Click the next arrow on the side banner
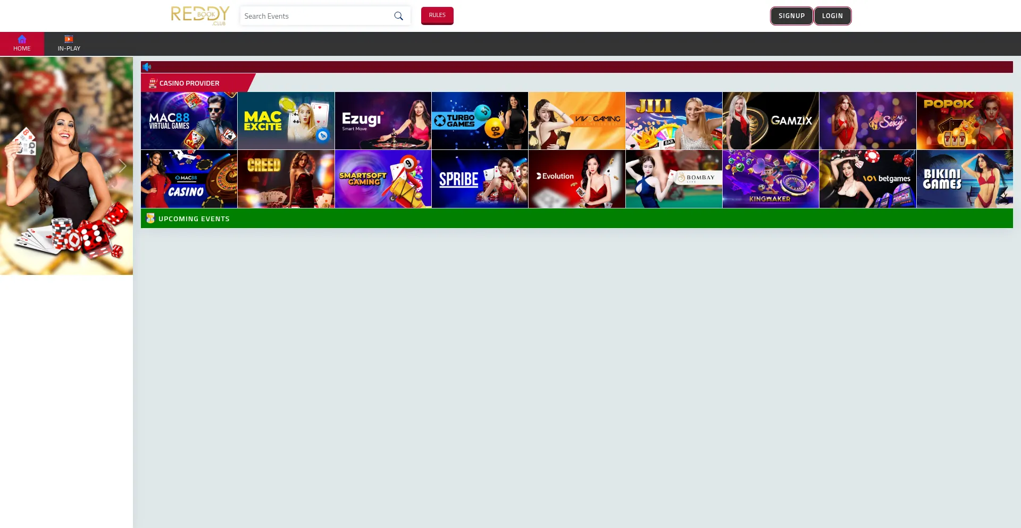 (123, 166)
